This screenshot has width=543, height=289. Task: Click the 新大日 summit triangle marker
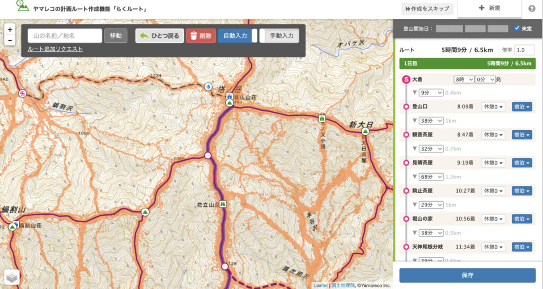pyautogui.click(x=365, y=131)
